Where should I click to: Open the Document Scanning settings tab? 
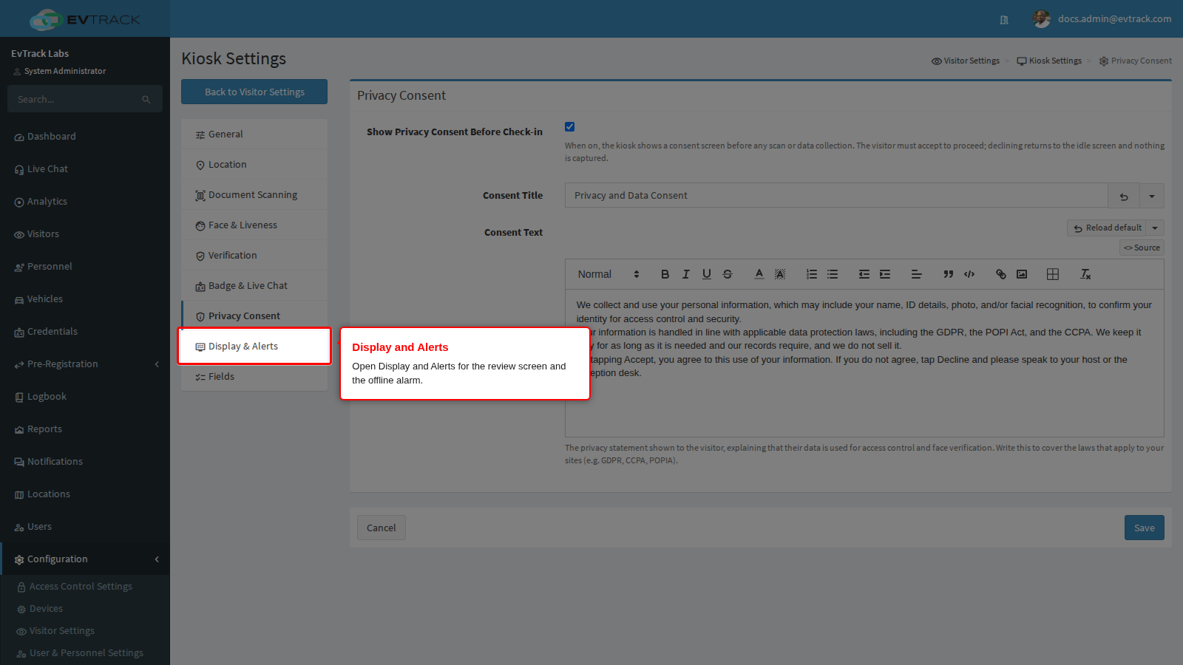click(x=254, y=195)
